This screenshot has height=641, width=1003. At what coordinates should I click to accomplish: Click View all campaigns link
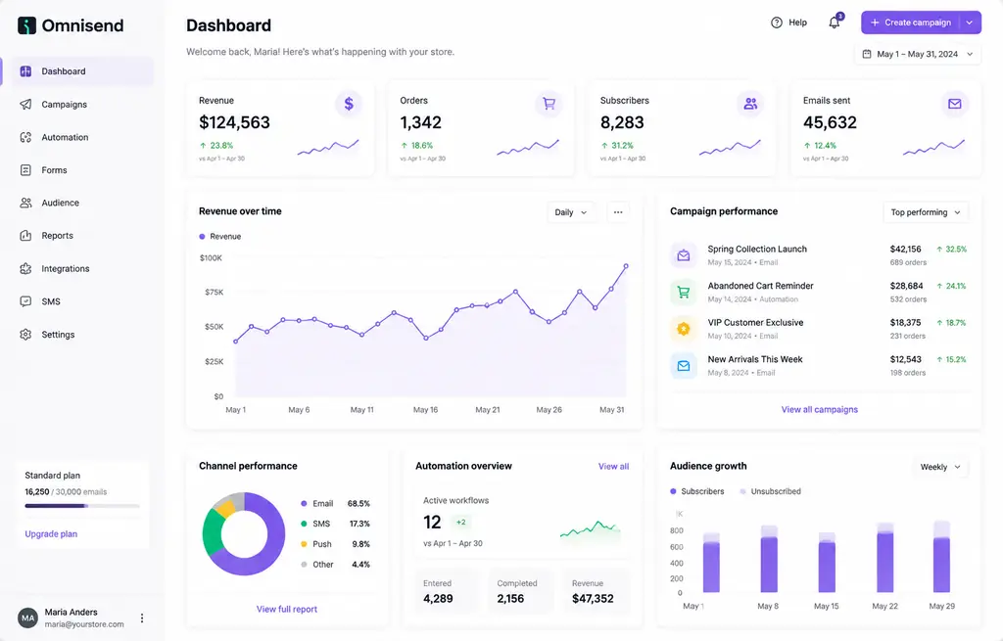[x=820, y=410]
